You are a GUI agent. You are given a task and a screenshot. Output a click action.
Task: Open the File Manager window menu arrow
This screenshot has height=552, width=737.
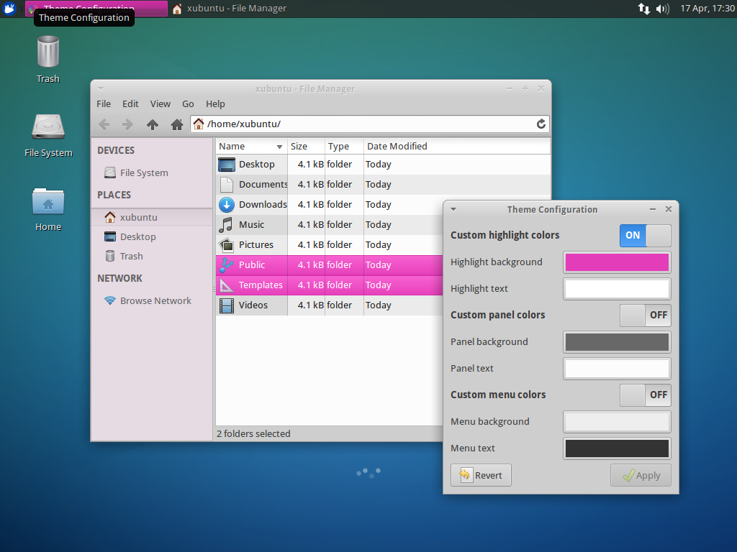point(101,88)
